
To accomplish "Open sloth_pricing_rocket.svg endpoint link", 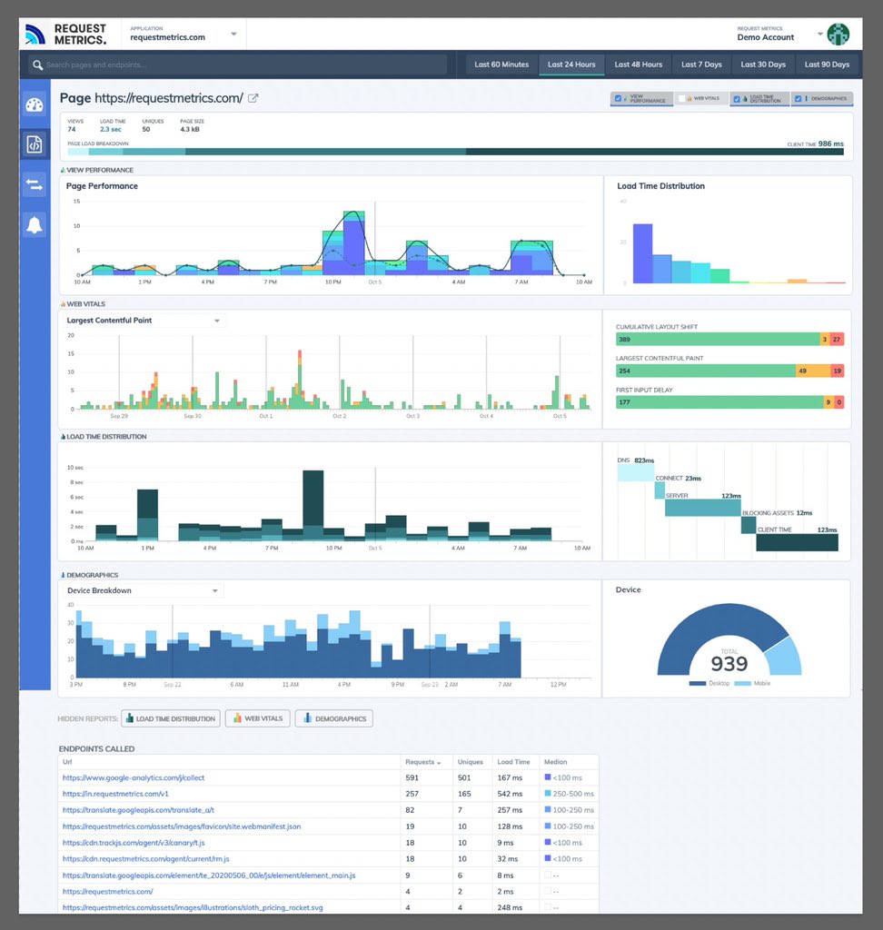I will click(x=193, y=907).
